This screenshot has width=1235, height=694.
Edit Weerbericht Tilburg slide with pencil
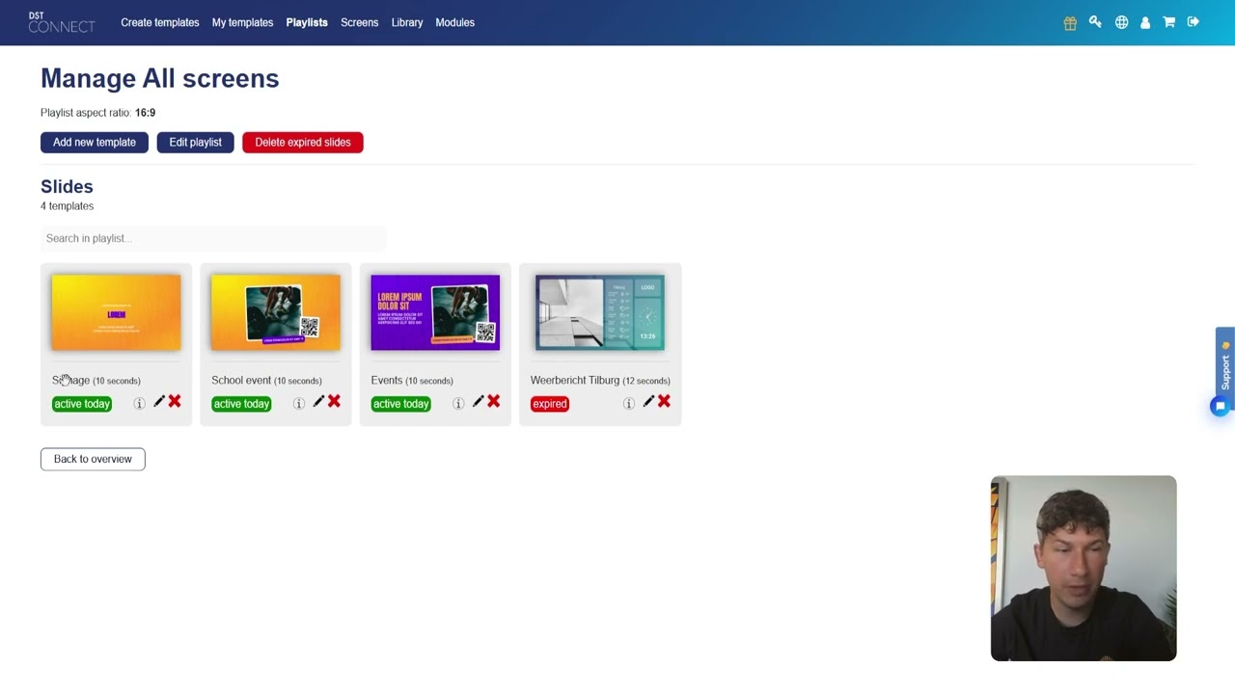click(x=648, y=402)
